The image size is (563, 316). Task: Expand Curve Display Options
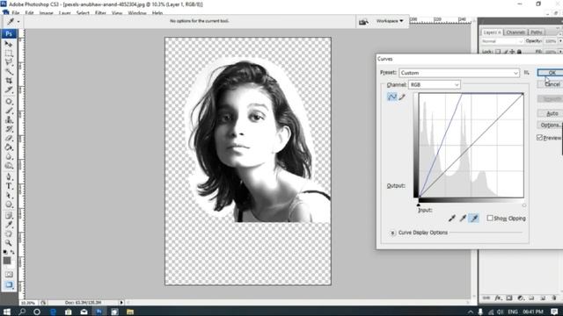tap(392, 233)
